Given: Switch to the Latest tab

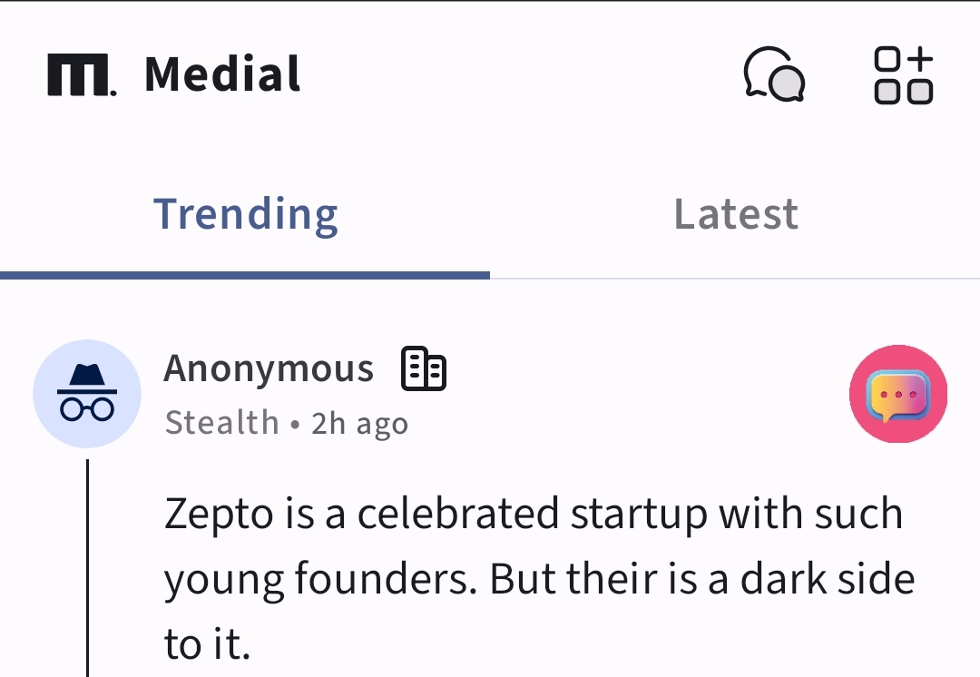Looking at the screenshot, I should coord(736,215).
